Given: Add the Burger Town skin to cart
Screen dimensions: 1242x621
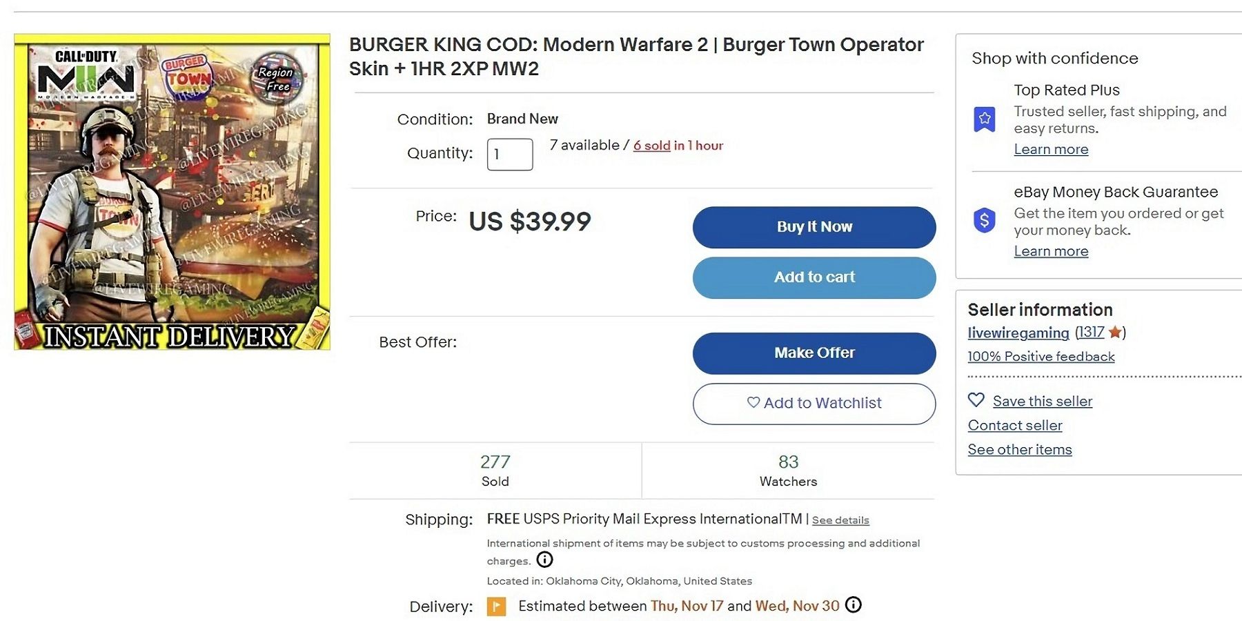Looking at the screenshot, I should pos(814,277).
